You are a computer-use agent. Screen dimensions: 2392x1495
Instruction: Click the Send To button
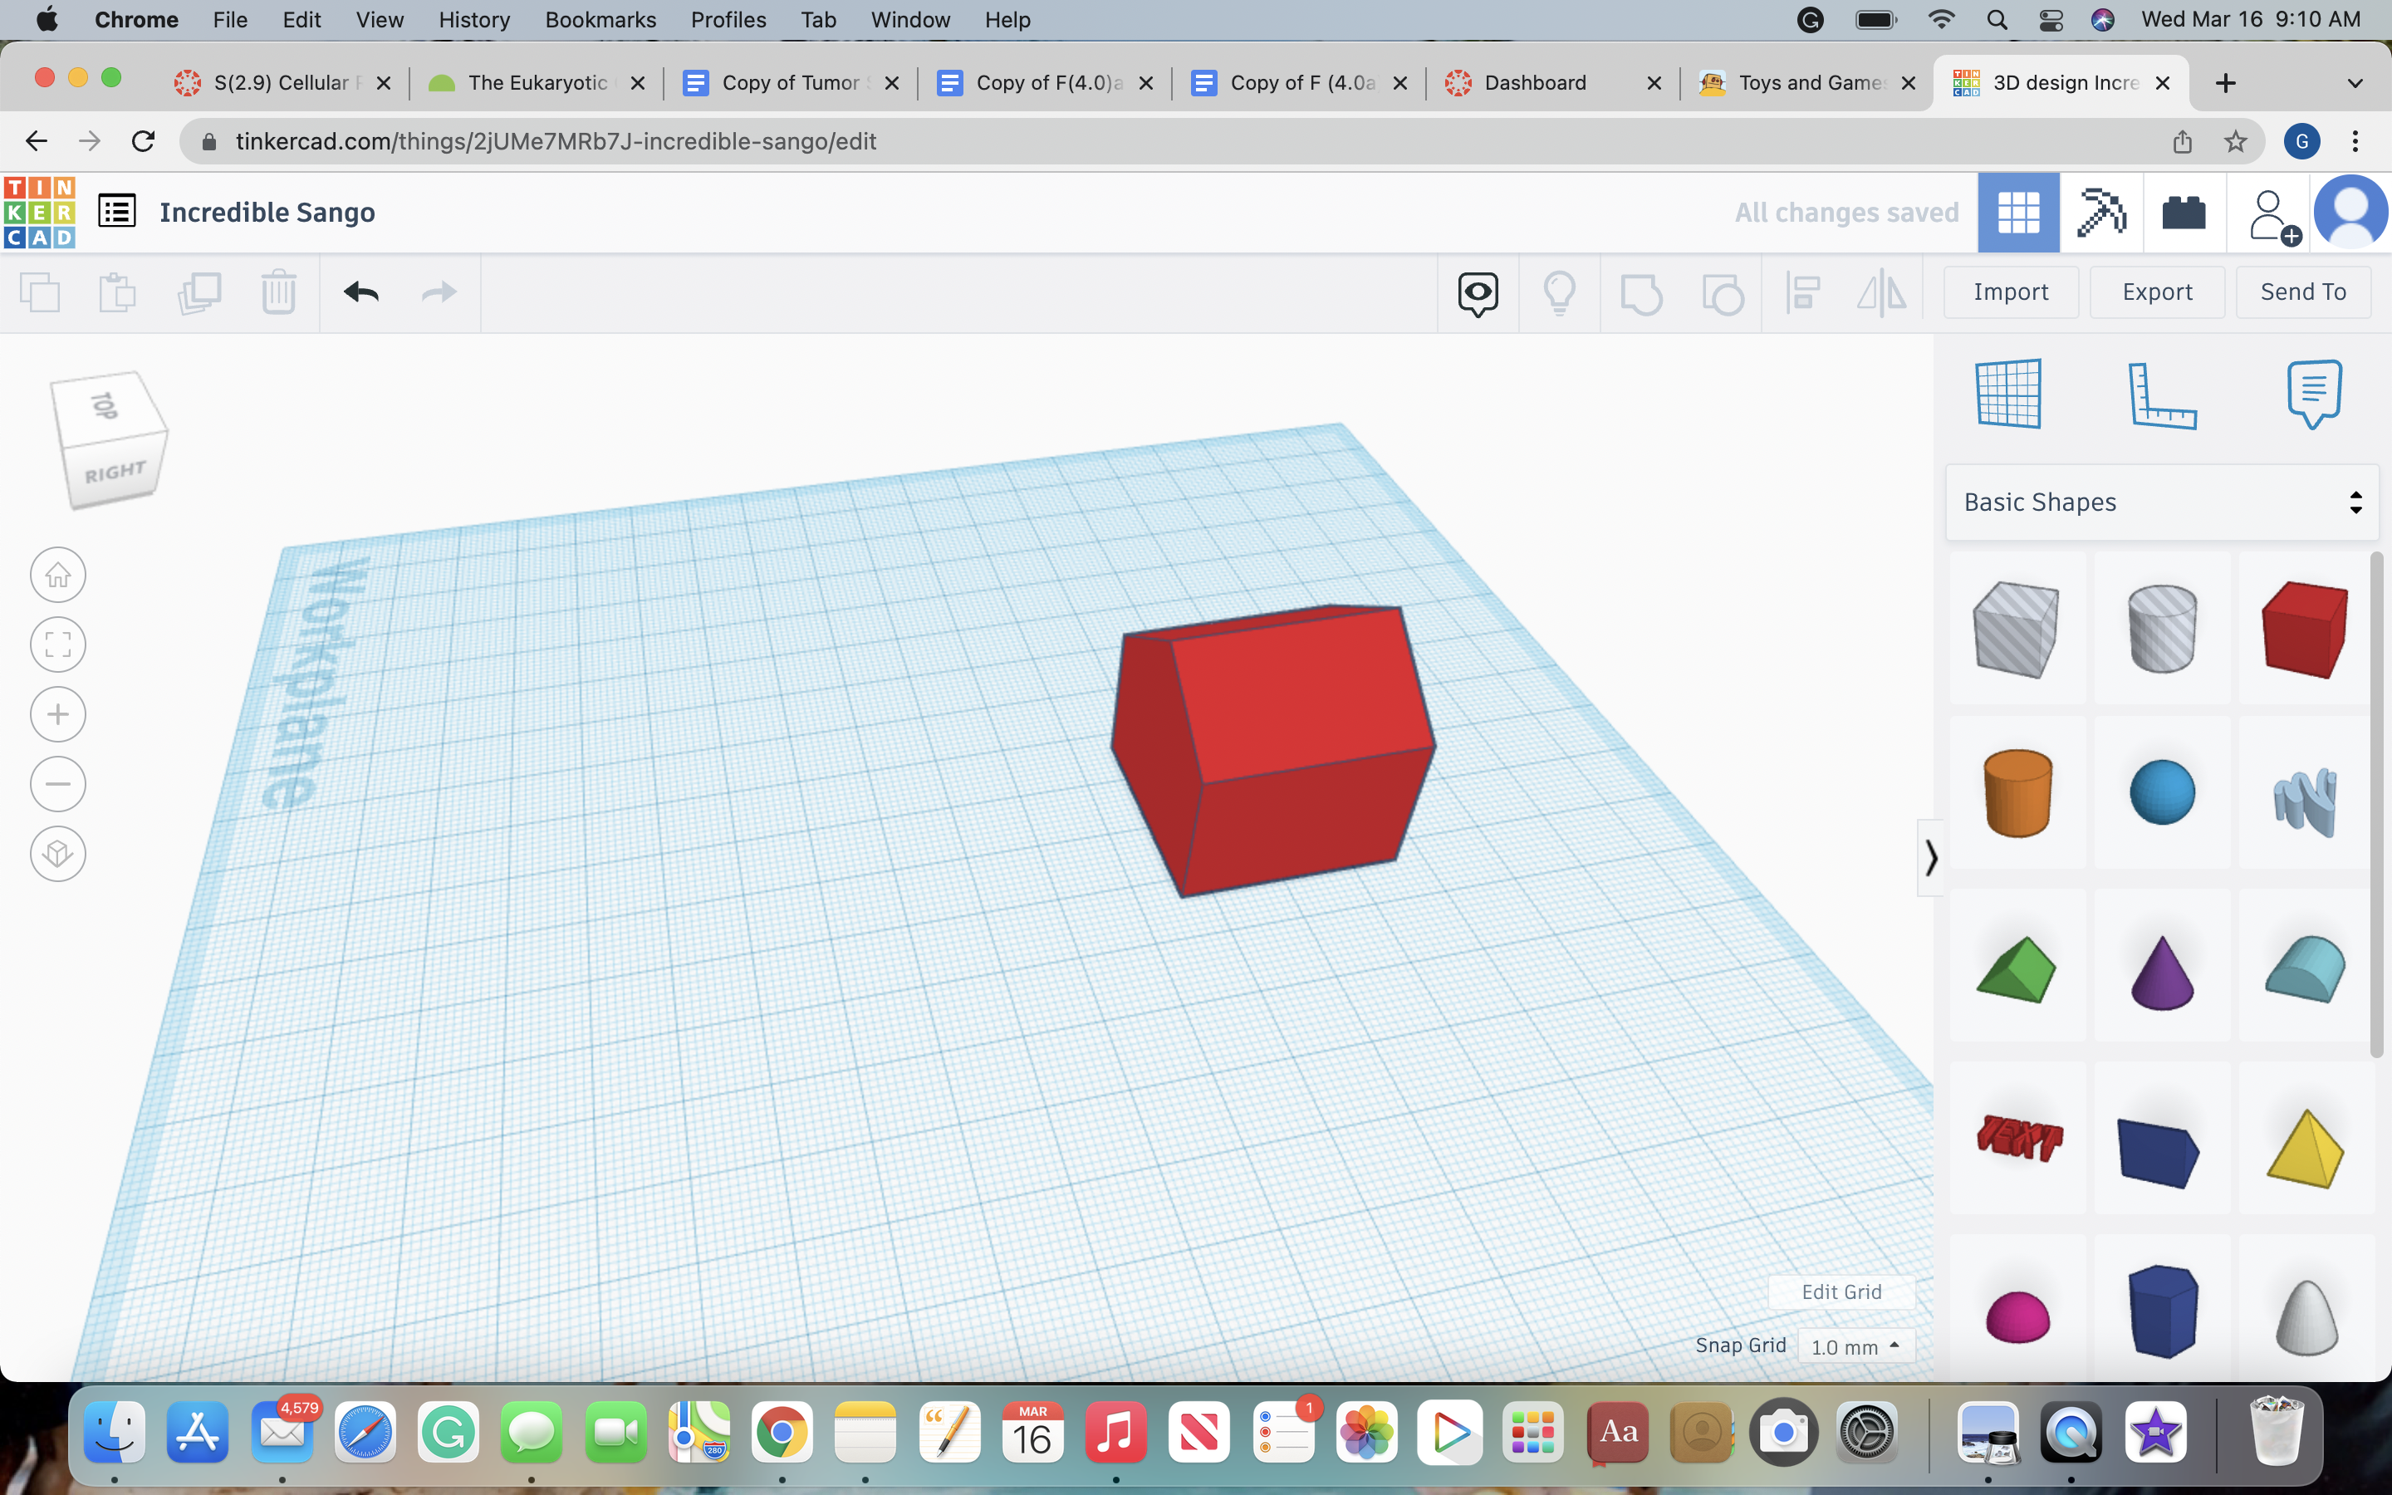[2303, 292]
